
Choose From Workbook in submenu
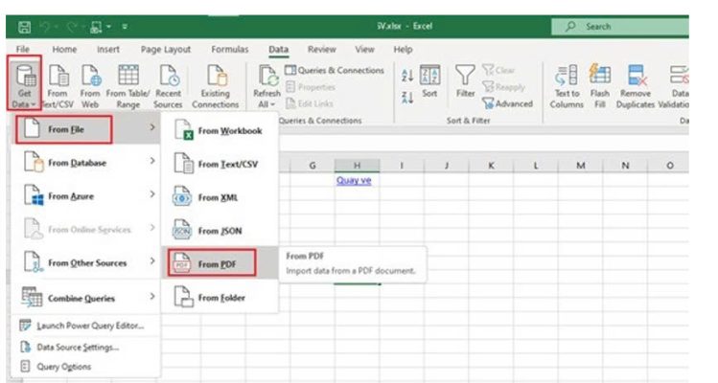[x=220, y=130]
